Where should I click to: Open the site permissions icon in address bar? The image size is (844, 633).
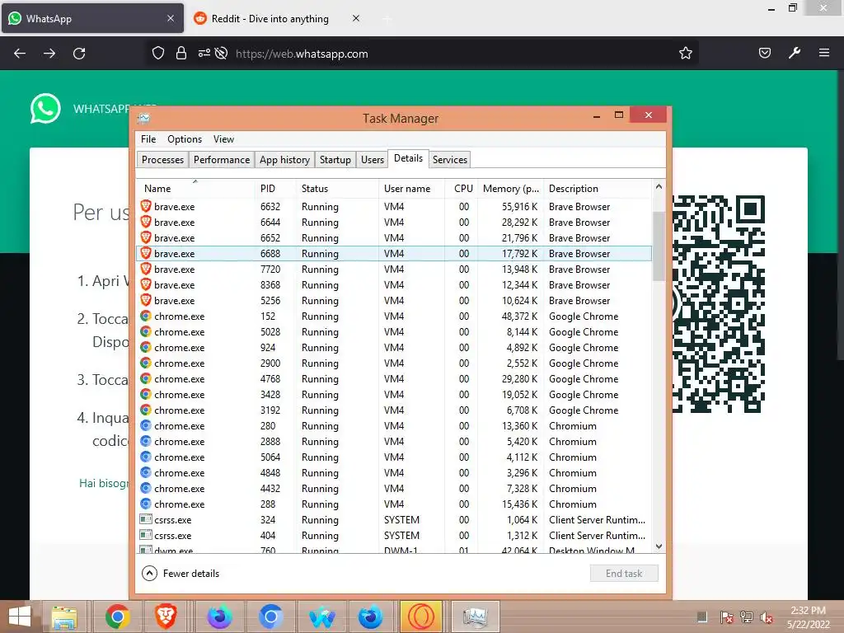pos(204,54)
